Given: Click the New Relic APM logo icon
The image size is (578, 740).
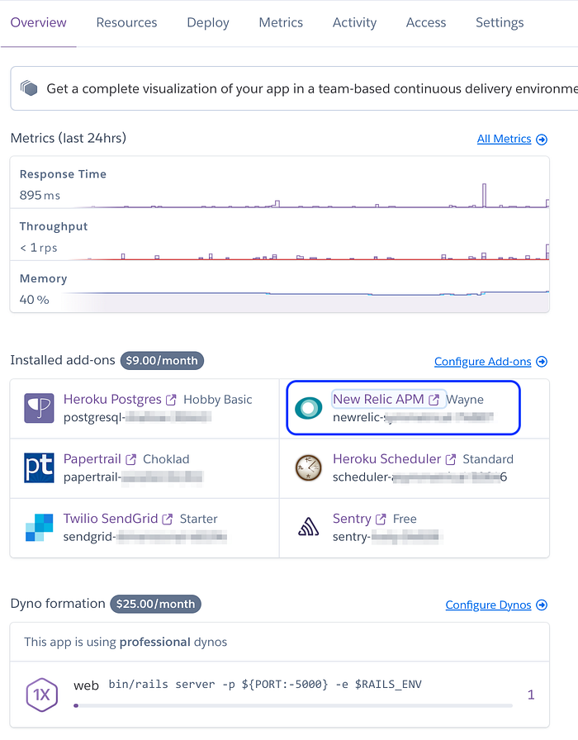Looking at the screenshot, I should click(x=308, y=408).
